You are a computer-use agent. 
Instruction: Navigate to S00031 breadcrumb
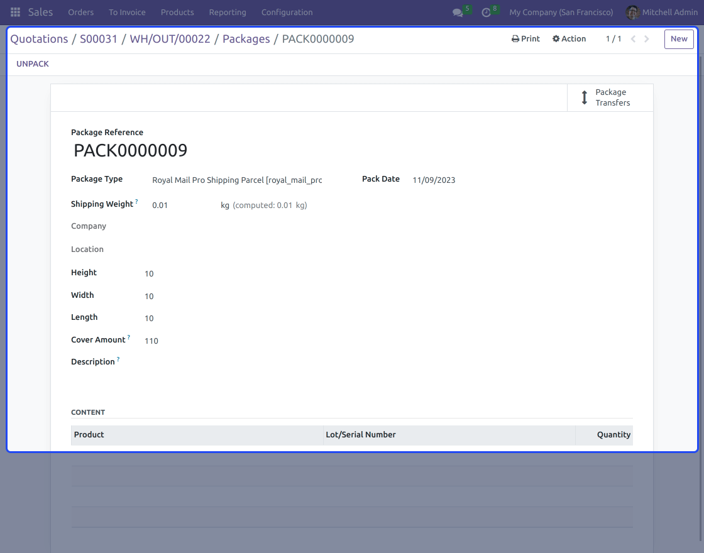coord(98,39)
